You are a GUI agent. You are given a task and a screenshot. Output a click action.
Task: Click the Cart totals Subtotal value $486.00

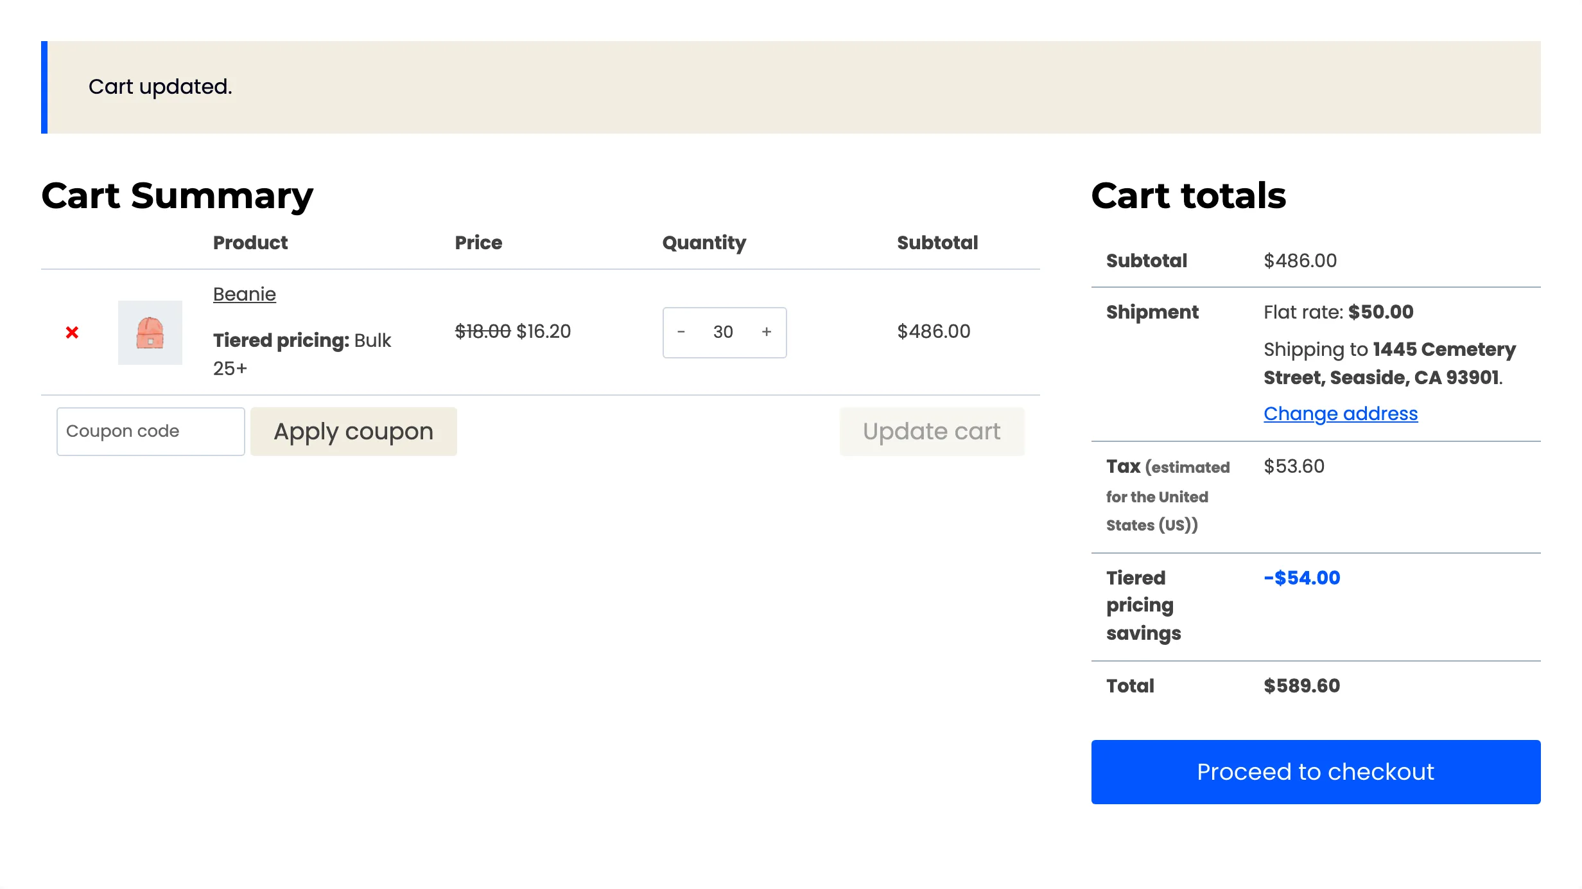coord(1300,261)
